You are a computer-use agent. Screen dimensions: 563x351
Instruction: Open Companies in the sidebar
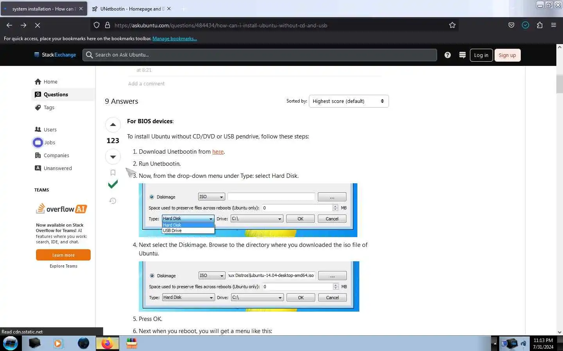[56, 155]
